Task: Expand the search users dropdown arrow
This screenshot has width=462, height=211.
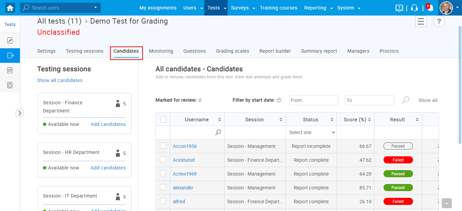Action: (x=96, y=8)
